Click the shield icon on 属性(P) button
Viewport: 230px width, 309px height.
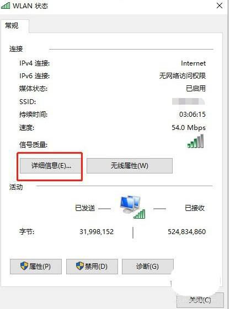pyautogui.click(x=24, y=266)
